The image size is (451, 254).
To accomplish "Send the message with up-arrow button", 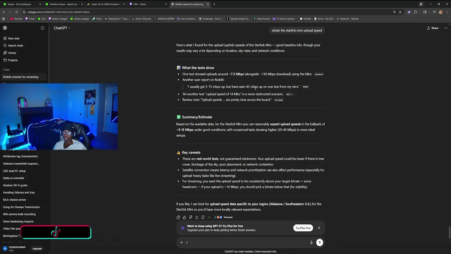I will click(320, 242).
